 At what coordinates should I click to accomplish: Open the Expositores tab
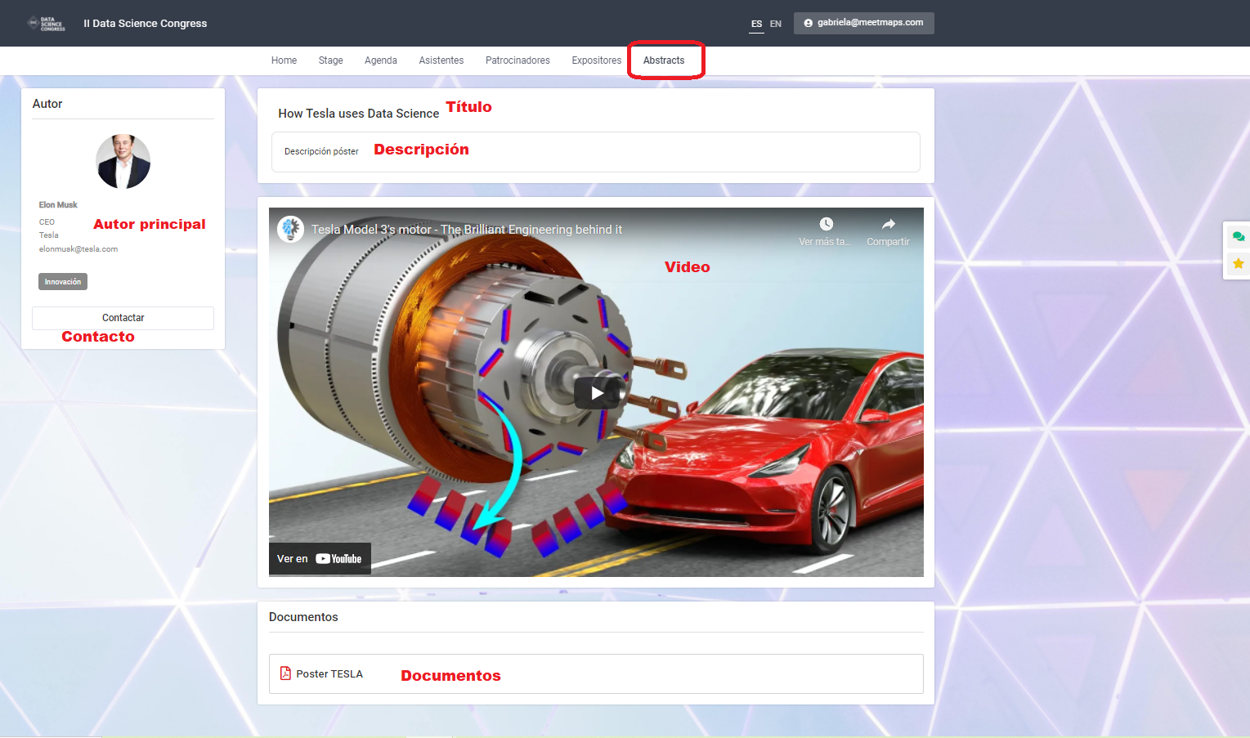tap(596, 60)
